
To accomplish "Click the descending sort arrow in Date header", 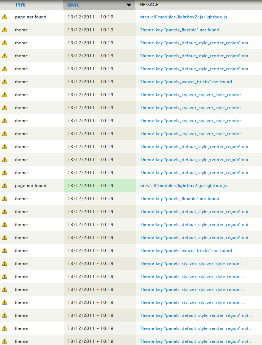I will click(x=128, y=5).
